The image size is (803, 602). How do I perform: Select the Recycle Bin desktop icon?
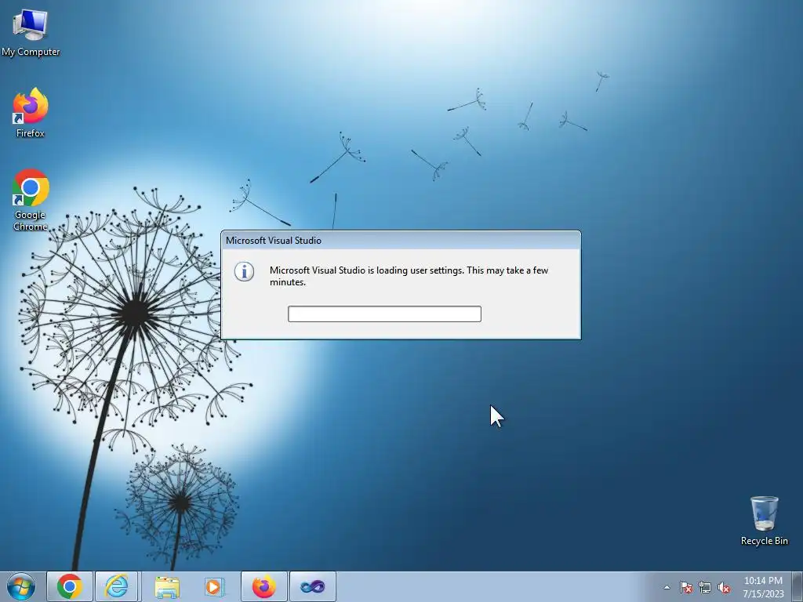coord(764,520)
